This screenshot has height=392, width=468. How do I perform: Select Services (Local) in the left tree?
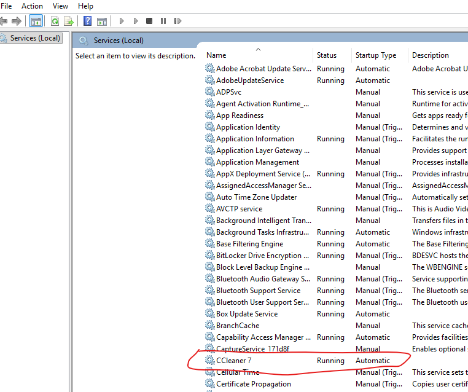35,38
